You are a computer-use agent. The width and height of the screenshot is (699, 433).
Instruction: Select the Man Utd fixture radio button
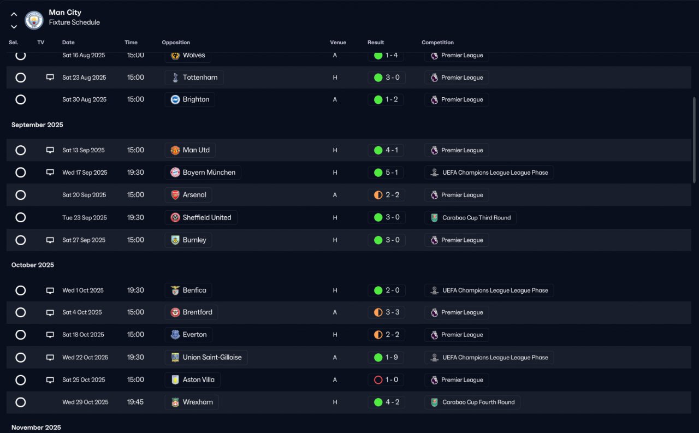tap(21, 150)
